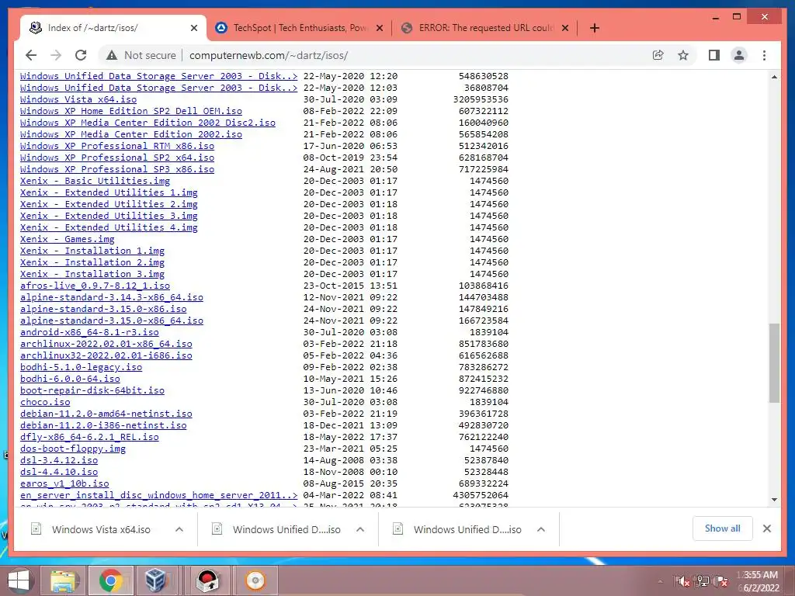Open a new browser tab
The height and width of the screenshot is (596, 795).
(x=595, y=28)
